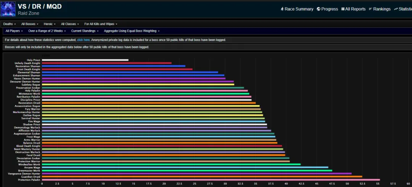Open the Deaths dropdown

pos(10,24)
